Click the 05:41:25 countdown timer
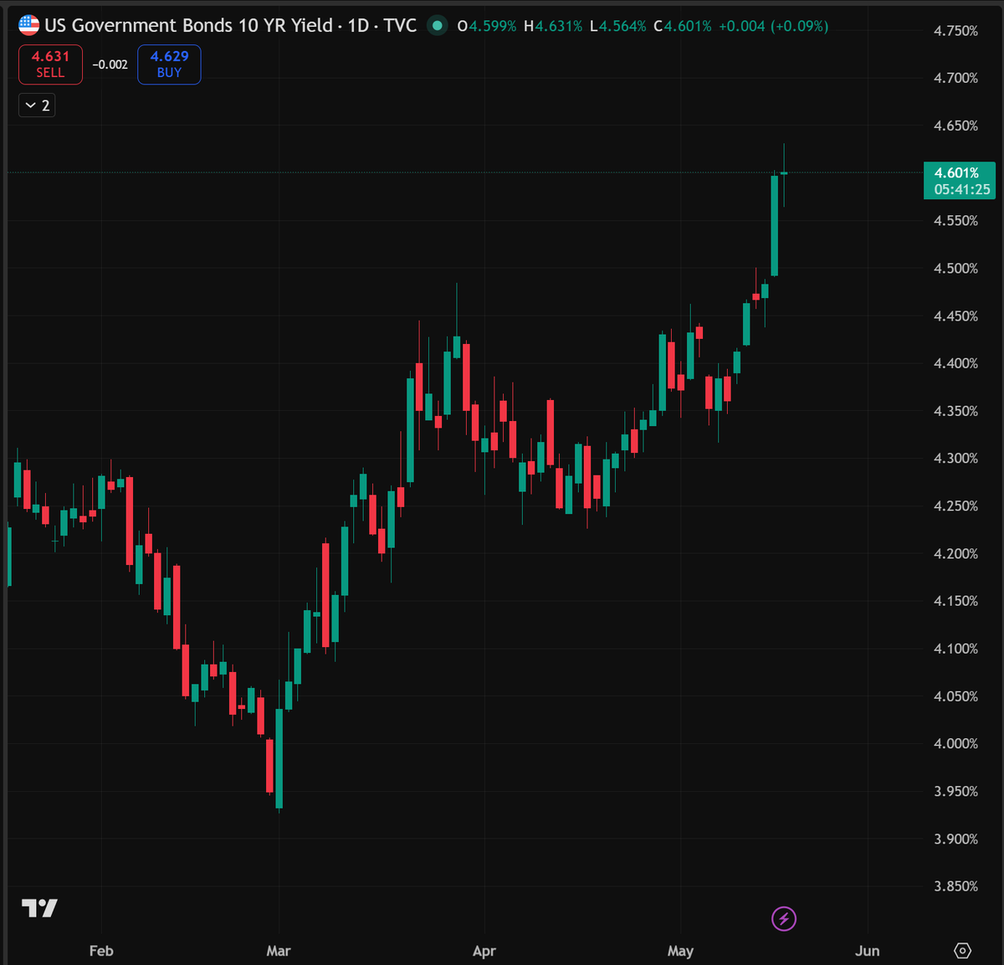The width and height of the screenshot is (1004, 965). pos(962,190)
